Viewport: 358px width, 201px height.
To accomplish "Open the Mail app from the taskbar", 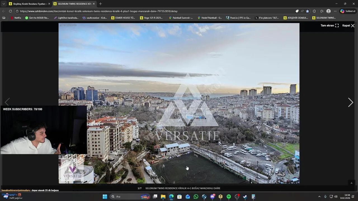I will coord(188,197).
